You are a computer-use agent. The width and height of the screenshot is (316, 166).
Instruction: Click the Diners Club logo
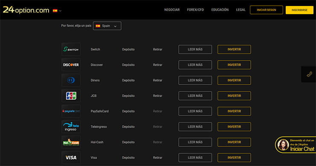coord(71,80)
